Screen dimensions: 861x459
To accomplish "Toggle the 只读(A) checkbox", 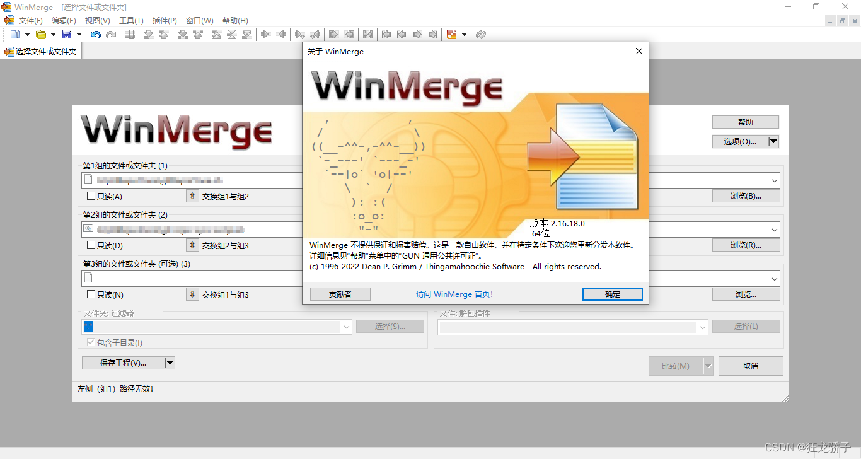I will [91, 196].
